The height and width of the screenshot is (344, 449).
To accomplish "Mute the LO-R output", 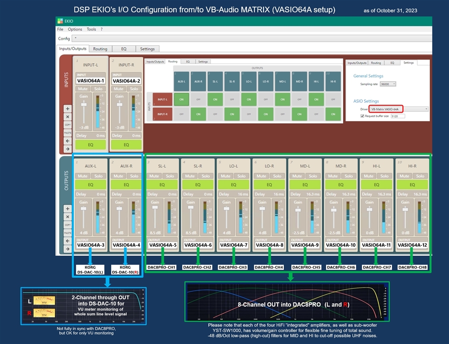I will (261, 176).
